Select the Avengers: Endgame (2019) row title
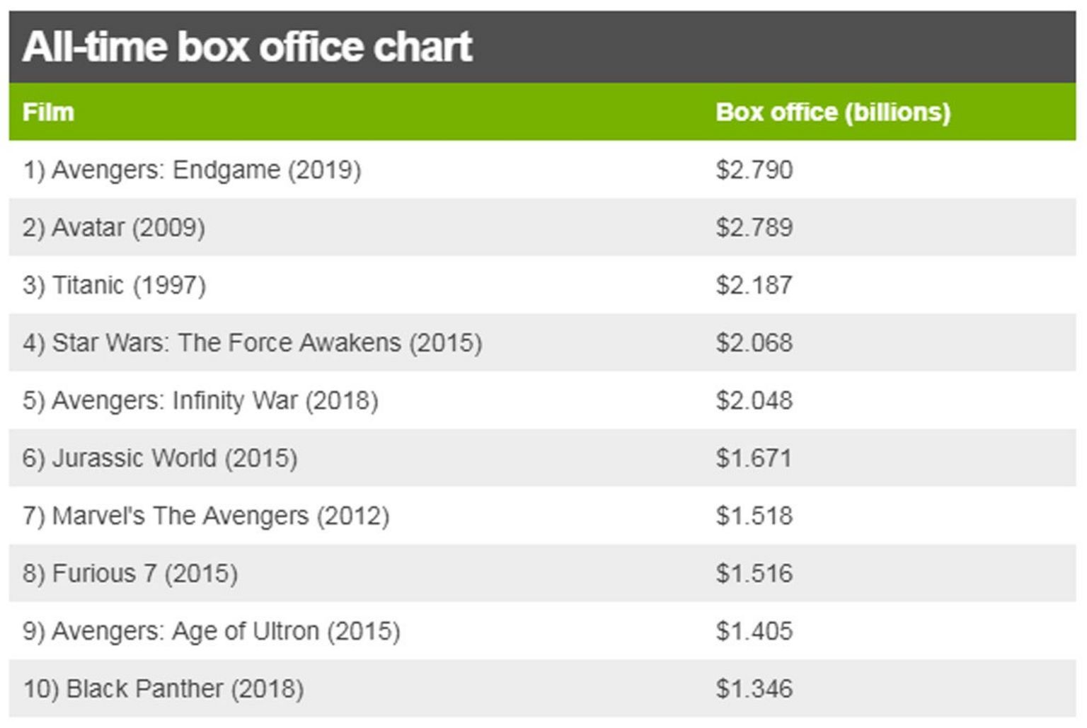The width and height of the screenshot is (1087, 728). (x=192, y=170)
